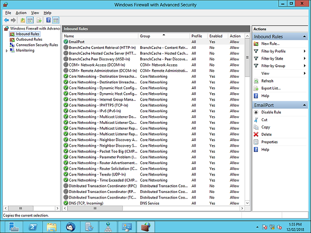Select 'BranchCache Peer Discovery (WSD-In)' rule

(x=154, y=59)
